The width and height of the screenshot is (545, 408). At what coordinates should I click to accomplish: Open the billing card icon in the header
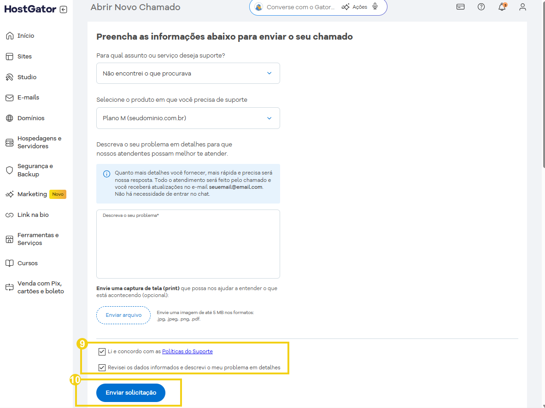pos(460,7)
